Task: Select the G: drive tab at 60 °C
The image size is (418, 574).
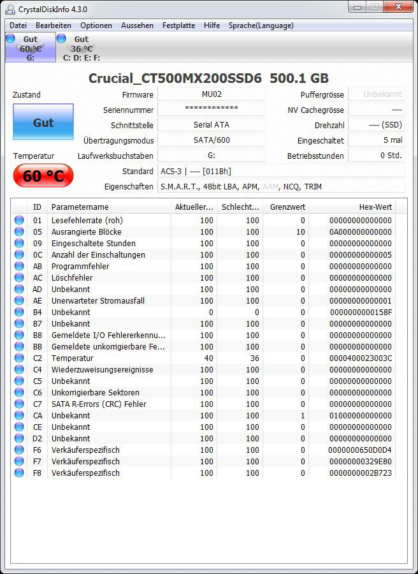Action: (x=31, y=48)
